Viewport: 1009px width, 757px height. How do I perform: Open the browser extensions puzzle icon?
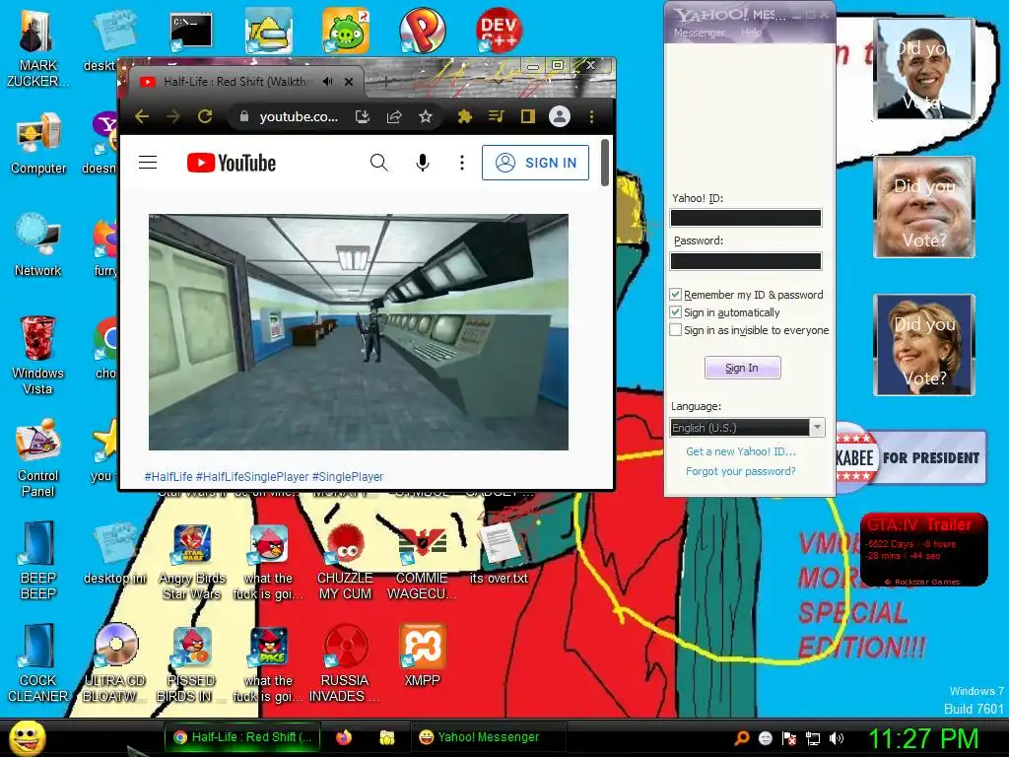(464, 116)
